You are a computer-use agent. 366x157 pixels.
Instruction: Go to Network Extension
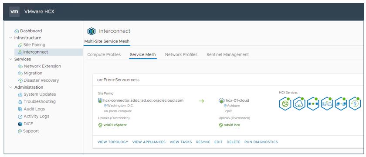click(x=43, y=66)
